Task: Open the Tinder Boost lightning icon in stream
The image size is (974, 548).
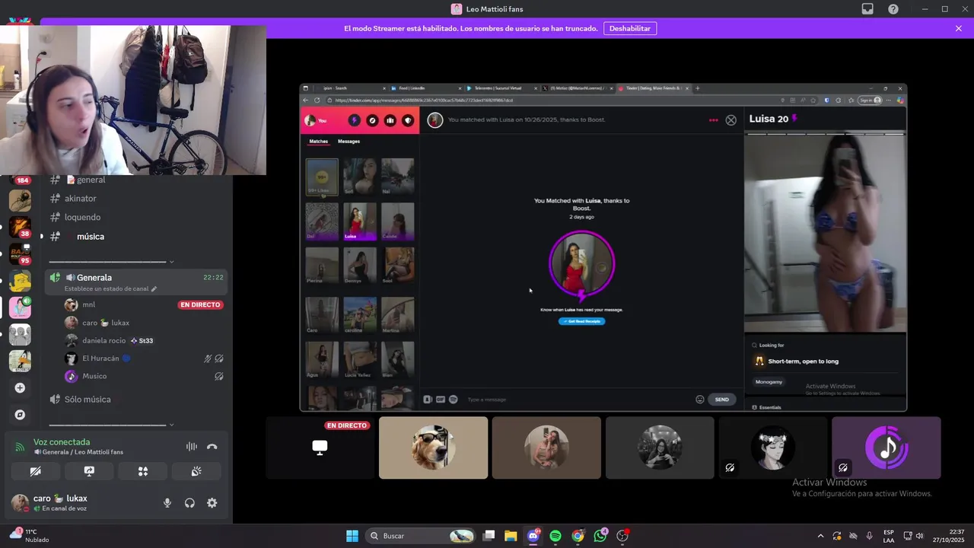Action: [354, 120]
